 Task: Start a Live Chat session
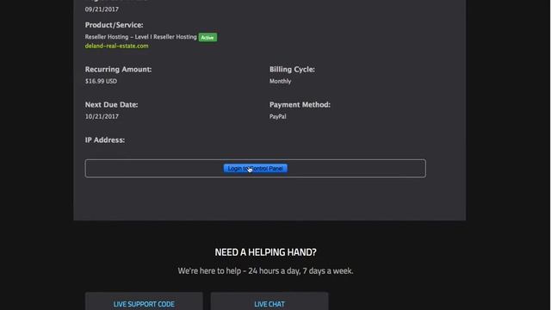[269, 301]
